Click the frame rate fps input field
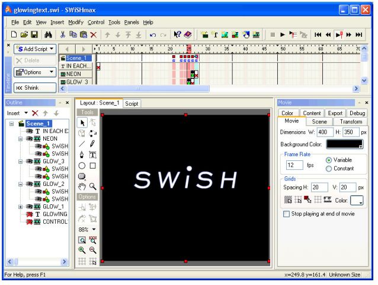The height and width of the screenshot is (285, 378). pyautogui.click(x=294, y=165)
